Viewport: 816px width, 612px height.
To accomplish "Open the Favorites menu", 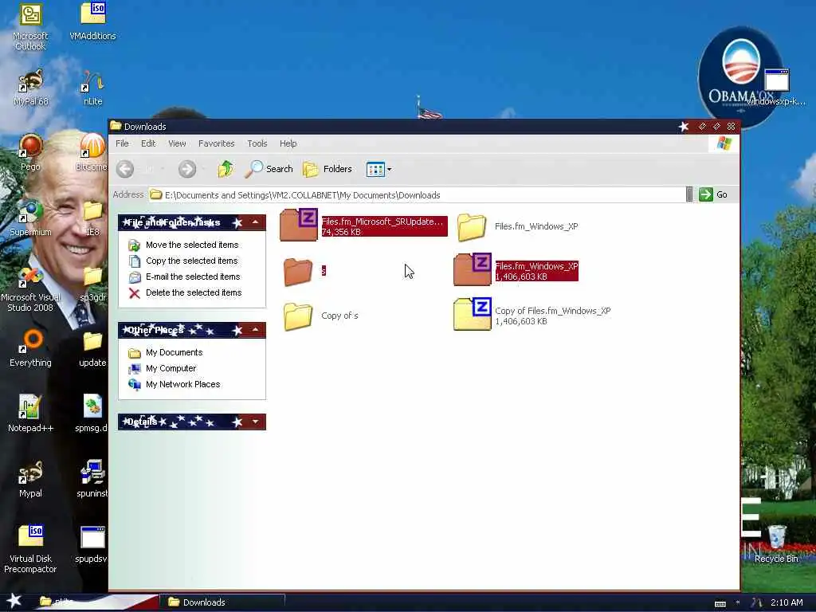I will coord(217,143).
